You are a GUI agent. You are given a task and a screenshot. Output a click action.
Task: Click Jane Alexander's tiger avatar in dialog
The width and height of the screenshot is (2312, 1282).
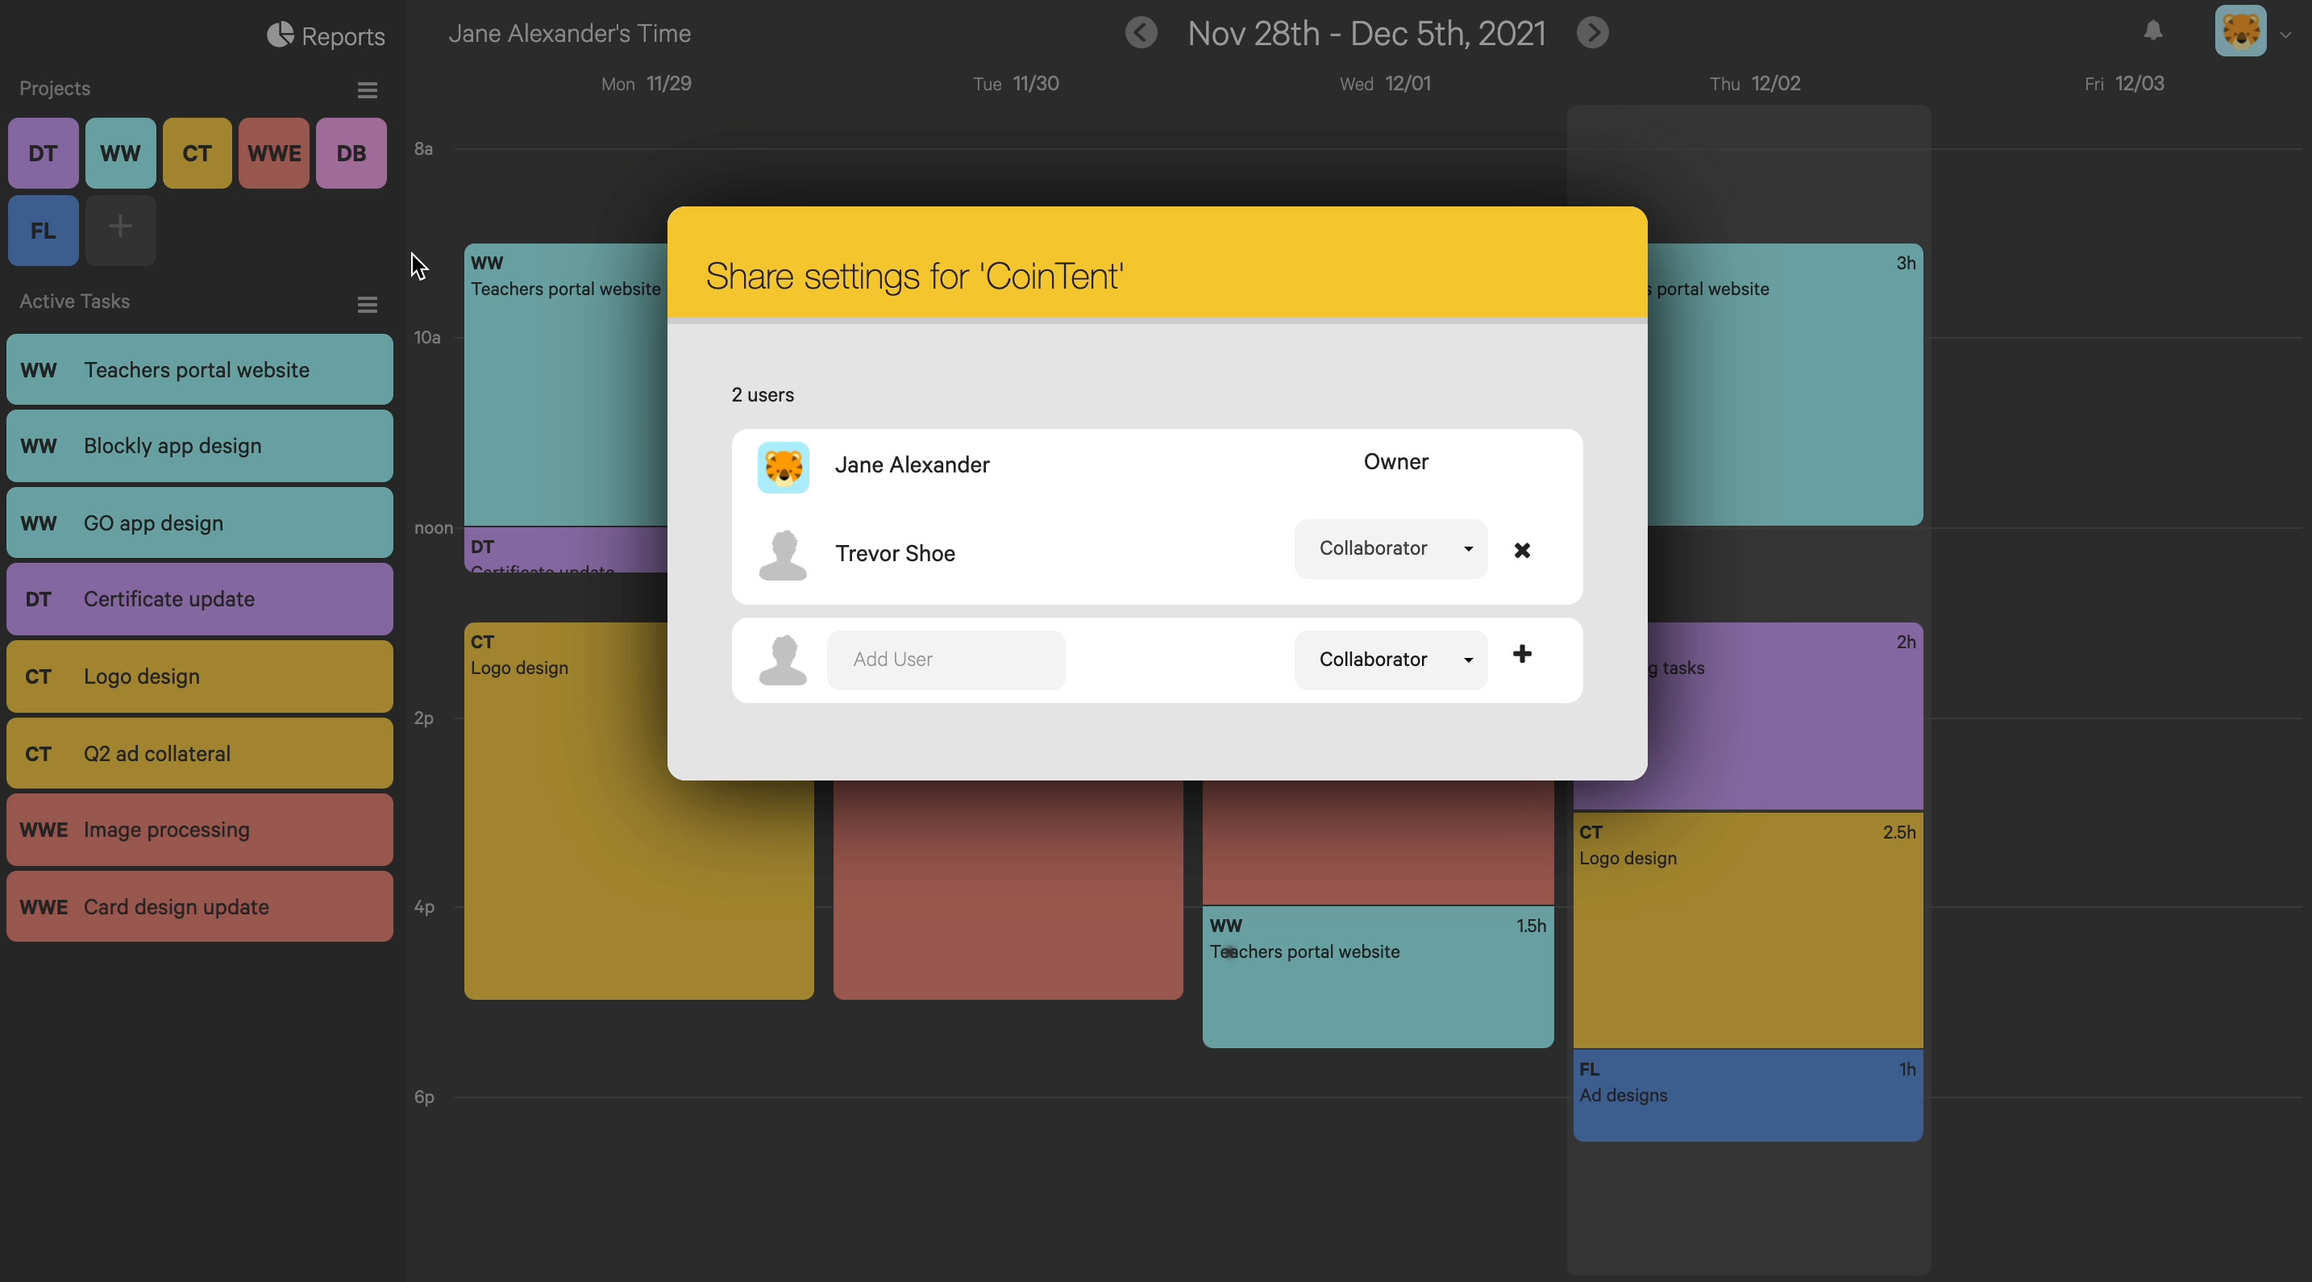(783, 468)
